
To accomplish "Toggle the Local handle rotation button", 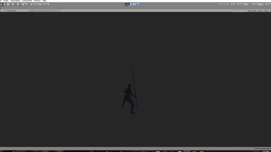I will click(45, 5).
